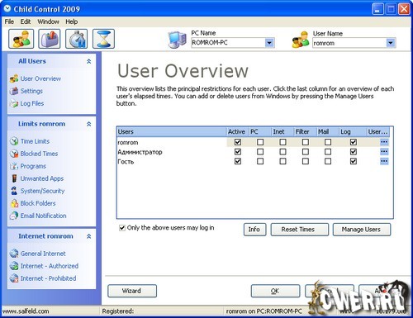This screenshot has height=318, width=413.
Task: Open the Window menu
Action: point(48,21)
